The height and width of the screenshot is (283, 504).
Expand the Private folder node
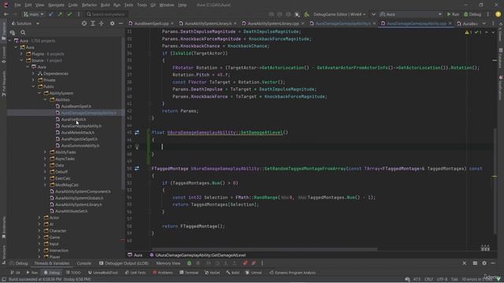[33, 80]
